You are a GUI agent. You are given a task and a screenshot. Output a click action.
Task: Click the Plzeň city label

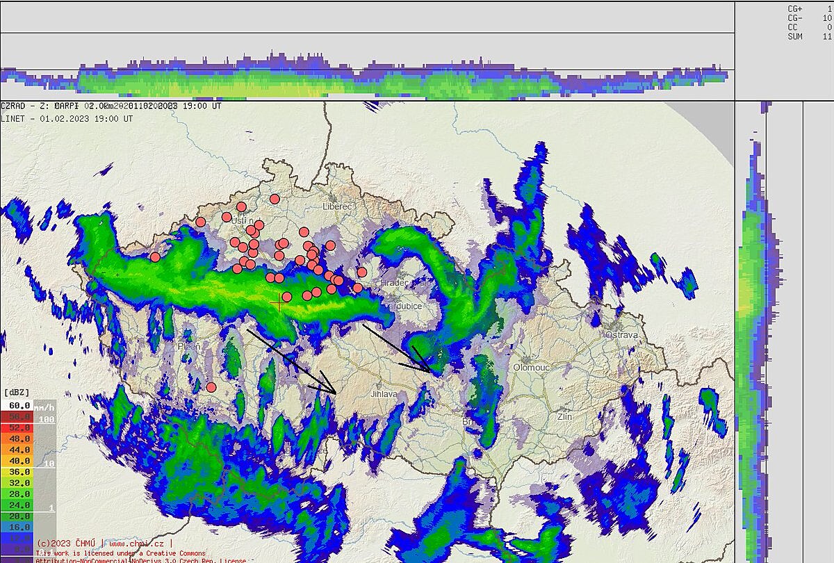(189, 346)
